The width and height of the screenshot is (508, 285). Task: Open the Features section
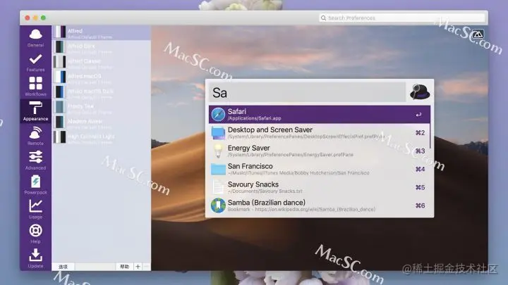click(35, 63)
